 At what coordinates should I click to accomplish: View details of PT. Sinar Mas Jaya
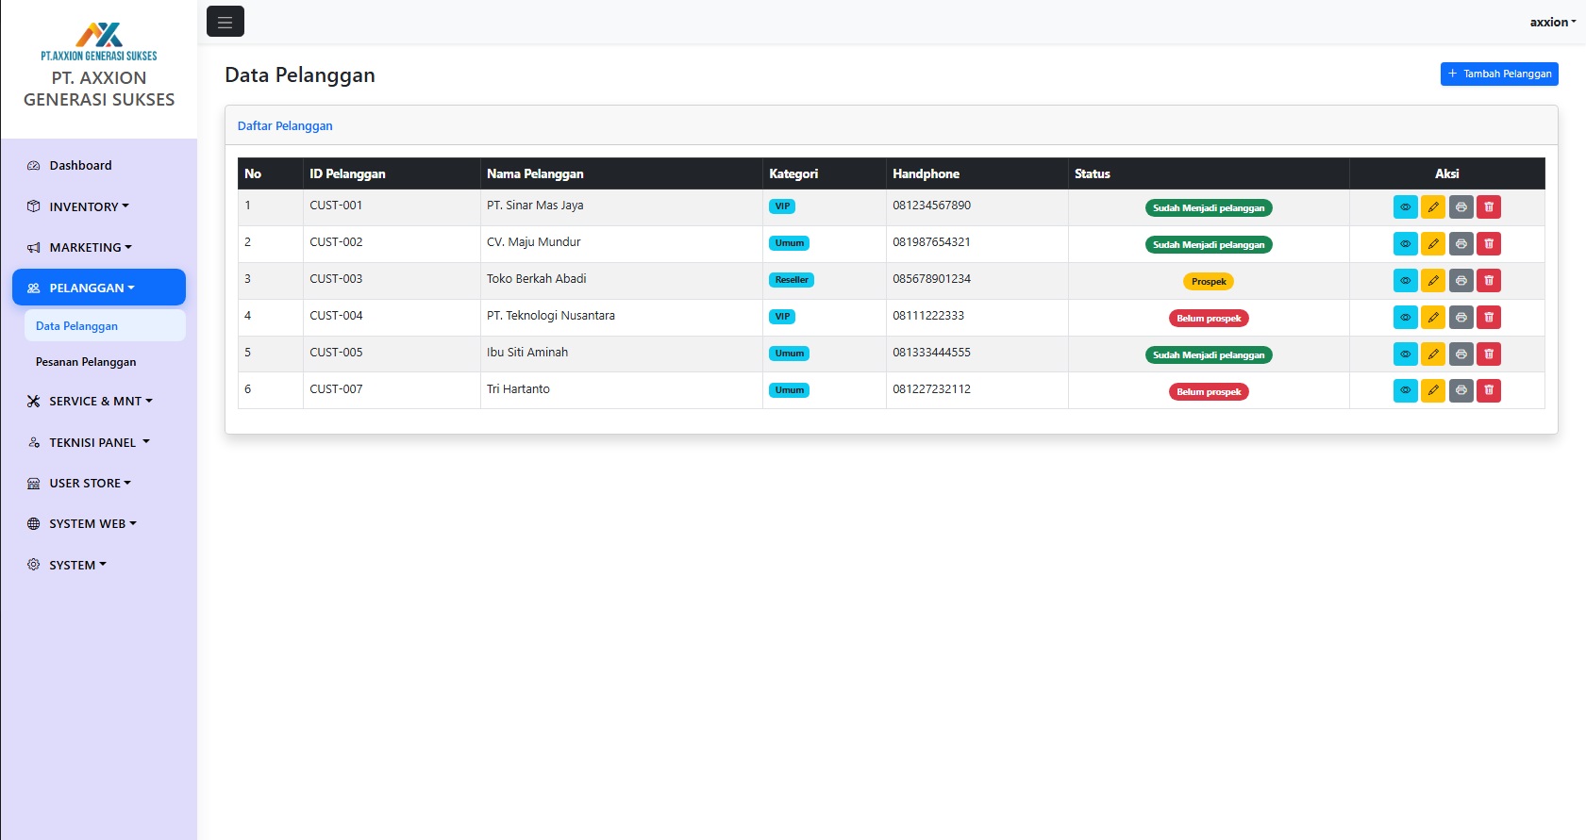[1405, 207]
